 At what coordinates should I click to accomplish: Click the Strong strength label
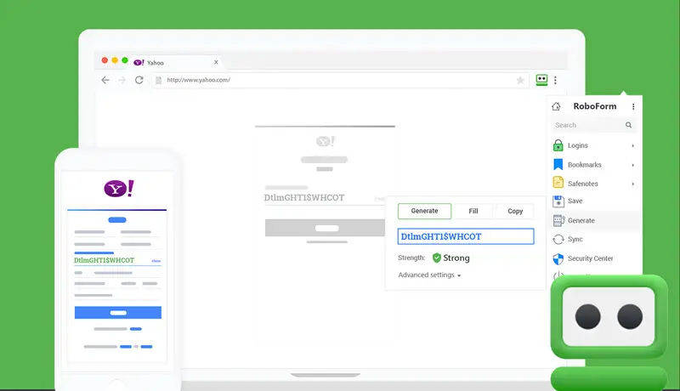pyautogui.click(x=456, y=258)
